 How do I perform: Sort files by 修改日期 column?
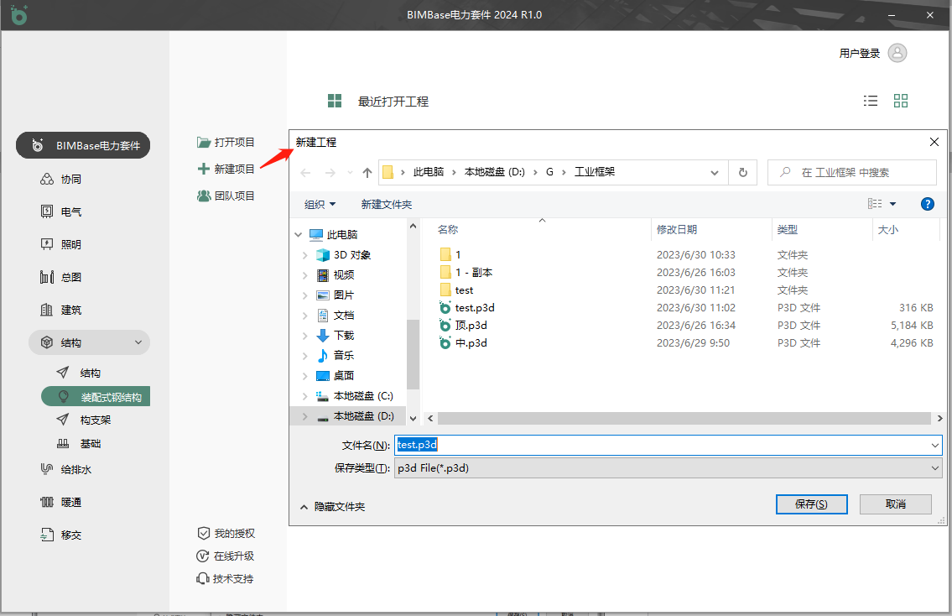[676, 230]
